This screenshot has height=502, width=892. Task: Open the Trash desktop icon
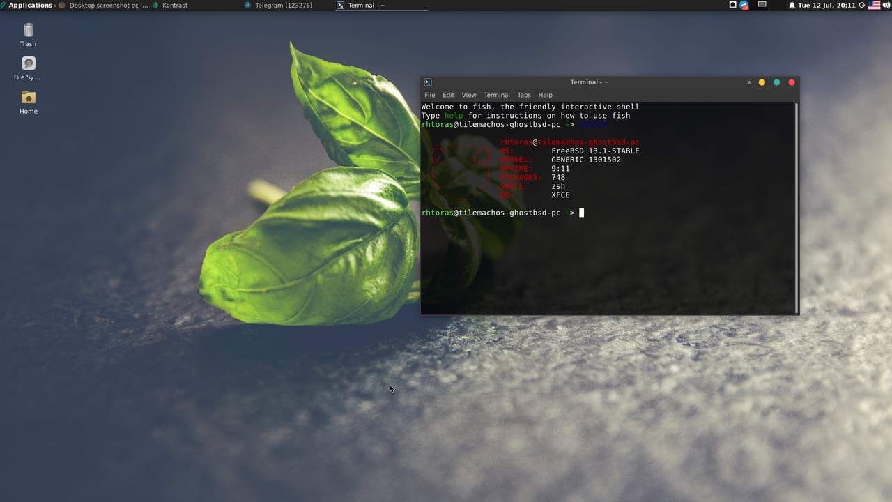pyautogui.click(x=29, y=35)
